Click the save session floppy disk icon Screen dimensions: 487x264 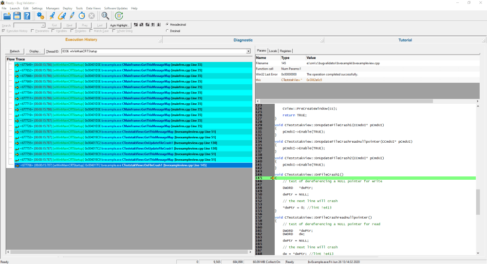coord(17,16)
